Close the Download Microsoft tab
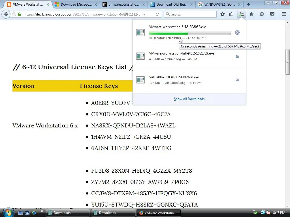This screenshot has height=217, width=290. (96, 5)
